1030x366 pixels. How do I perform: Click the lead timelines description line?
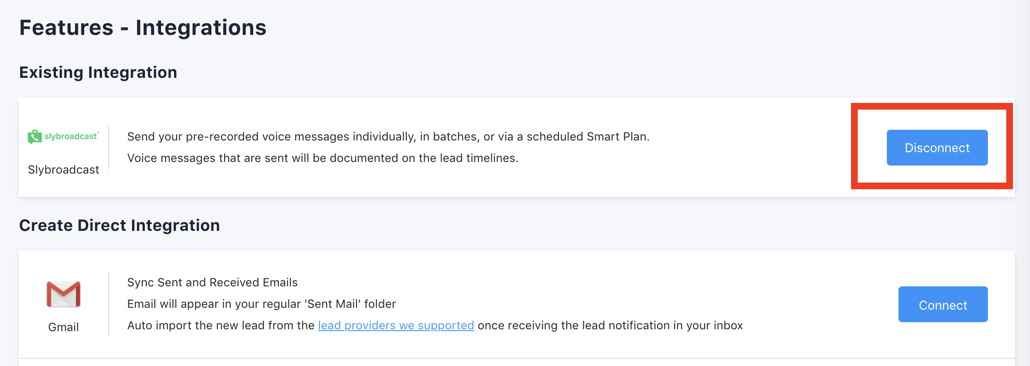click(323, 158)
